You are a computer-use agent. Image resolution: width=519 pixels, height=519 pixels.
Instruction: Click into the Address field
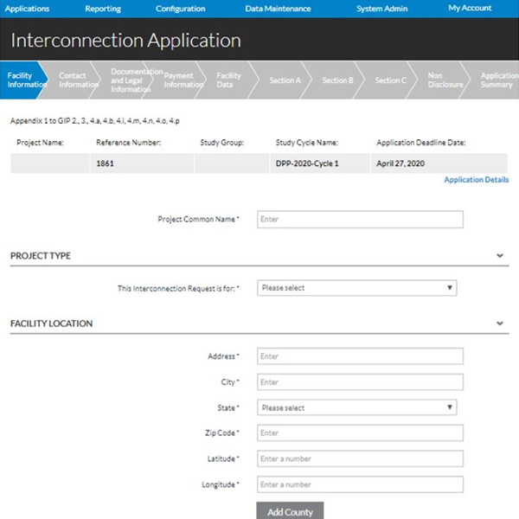[x=360, y=356]
